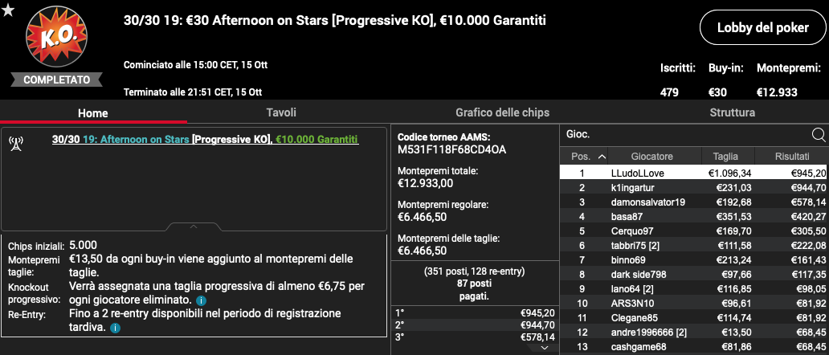The width and height of the screenshot is (829, 355).
Task: Switch to the Tavoli tab
Action: (x=280, y=112)
